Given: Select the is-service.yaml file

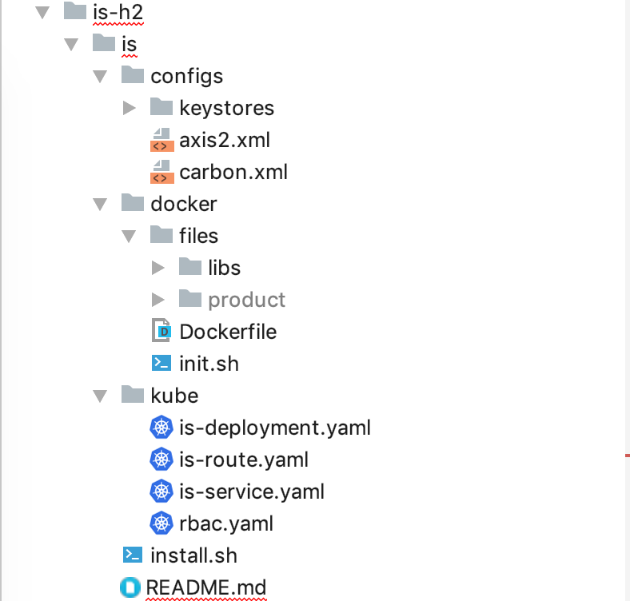Looking at the screenshot, I should pyautogui.click(x=252, y=492).
